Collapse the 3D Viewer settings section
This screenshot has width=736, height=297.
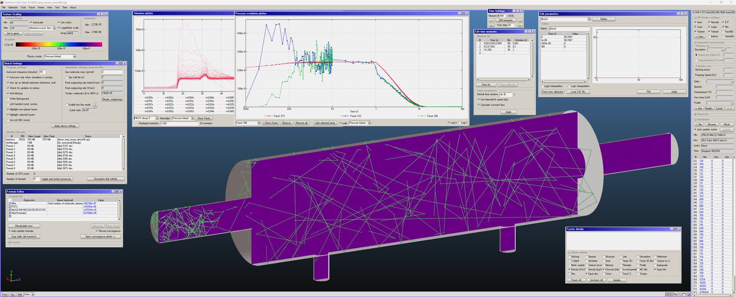click(695, 18)
